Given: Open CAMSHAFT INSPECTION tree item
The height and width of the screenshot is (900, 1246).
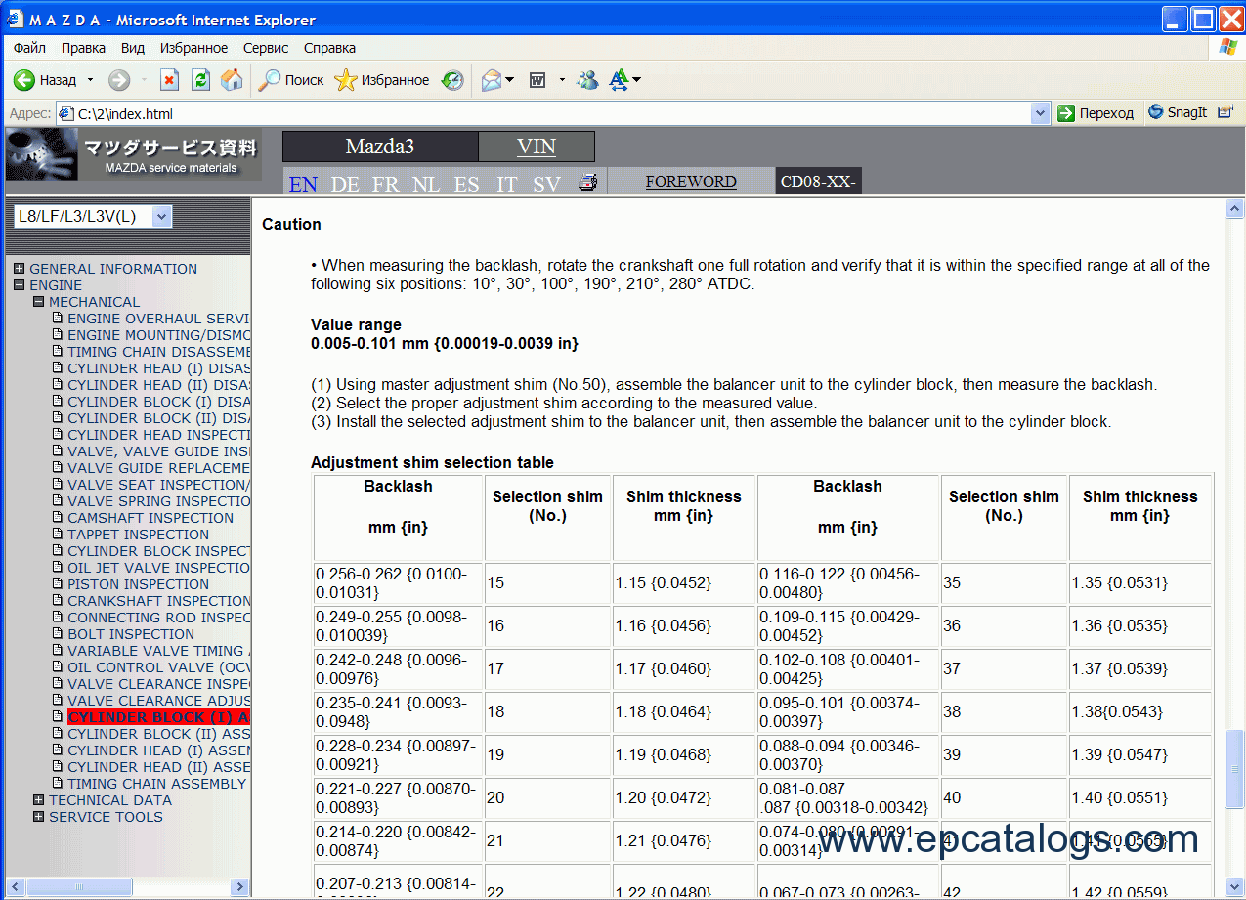Looking at the screenshot, I should tap(150, 518).
